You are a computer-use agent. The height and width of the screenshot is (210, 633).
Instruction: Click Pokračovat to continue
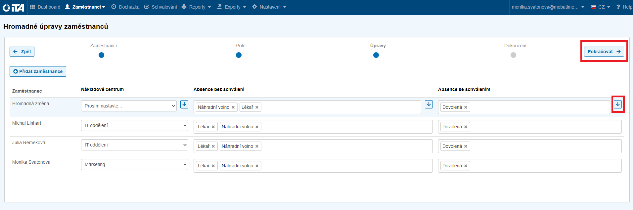[604, 52]
